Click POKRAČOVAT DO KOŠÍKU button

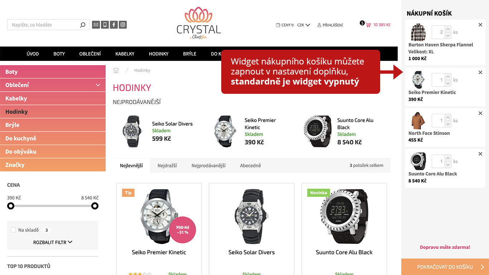[x=445, y=267]
